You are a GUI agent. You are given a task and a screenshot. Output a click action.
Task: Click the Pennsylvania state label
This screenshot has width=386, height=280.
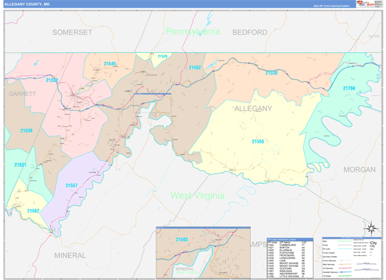(193, 32)
